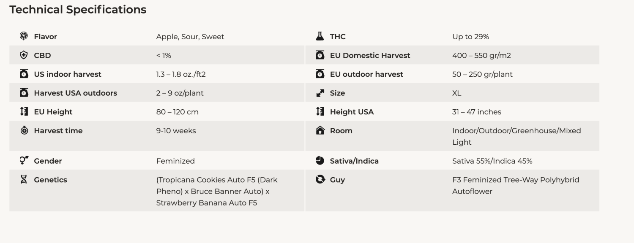Screen dimensions: 634x243
Task: Click the THC flask icon
Action: pos(320,36)
